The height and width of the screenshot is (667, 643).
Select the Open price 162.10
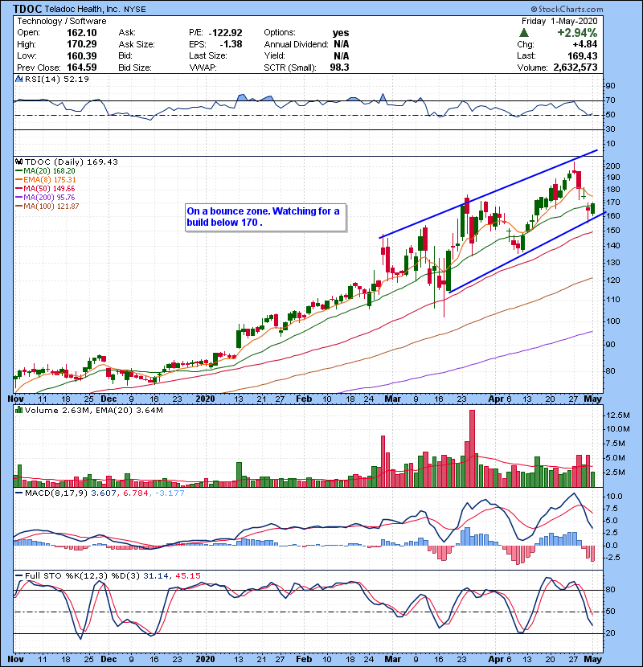point(82,33)
